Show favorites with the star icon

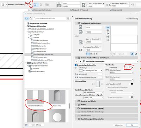pyautogui.click(x=31, y=18)
